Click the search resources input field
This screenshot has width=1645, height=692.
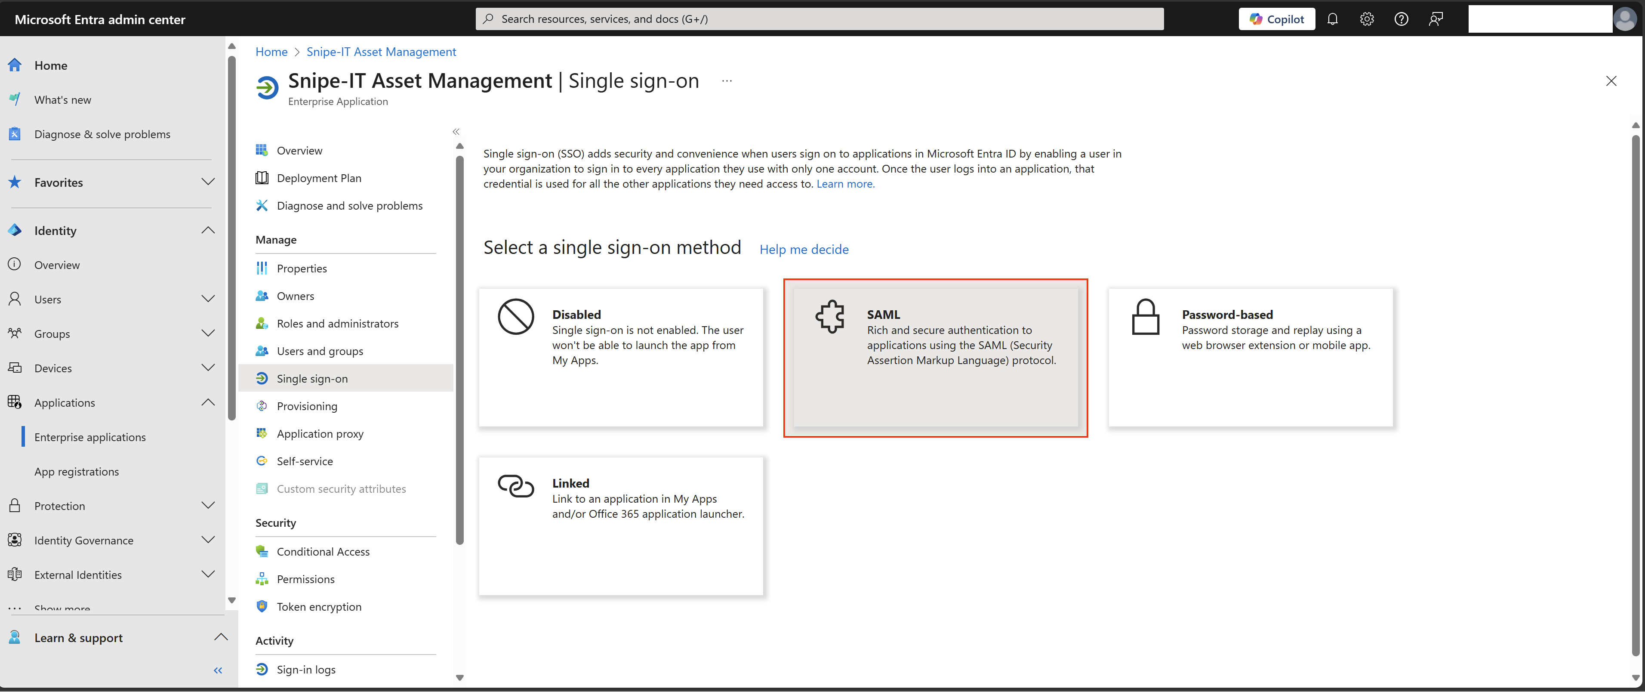819,19
